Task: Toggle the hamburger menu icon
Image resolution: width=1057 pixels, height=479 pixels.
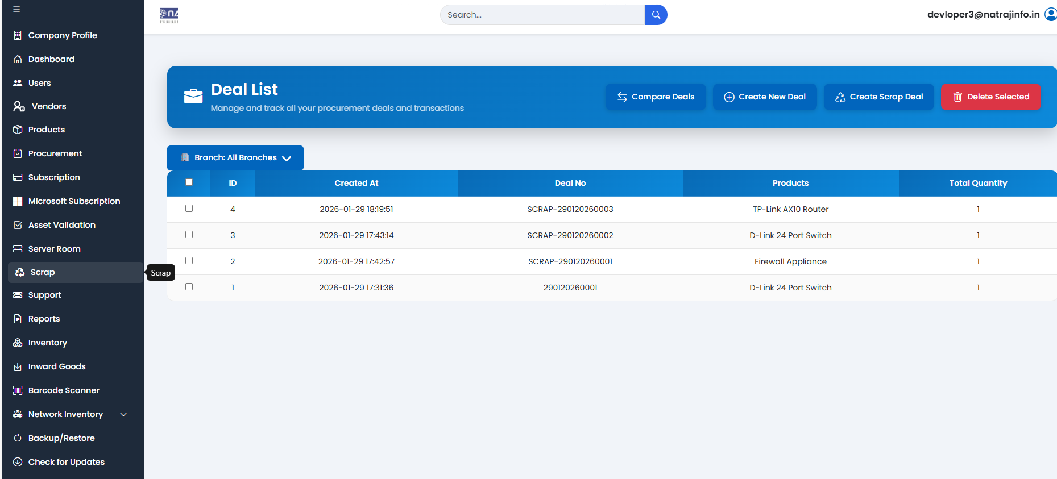Action: (16, 9)
